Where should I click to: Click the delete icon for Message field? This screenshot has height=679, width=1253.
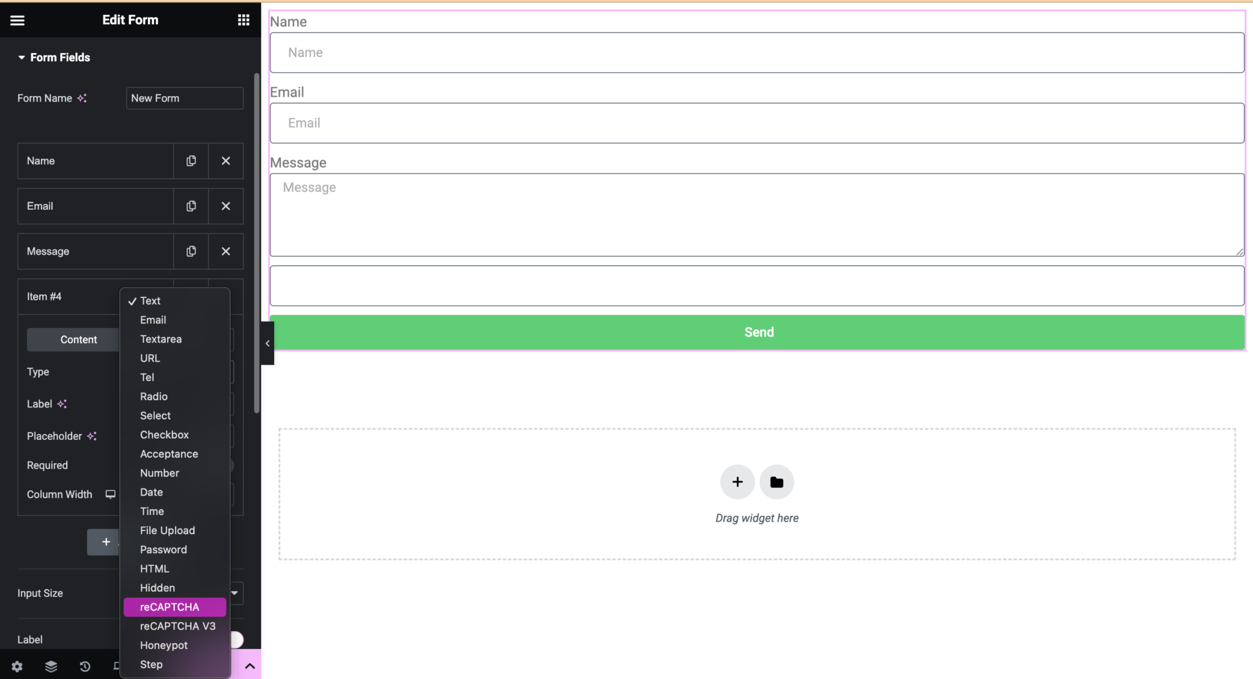click(x=226, y=250)
